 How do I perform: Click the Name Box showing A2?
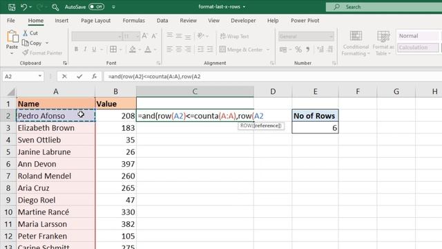point(20,77)
